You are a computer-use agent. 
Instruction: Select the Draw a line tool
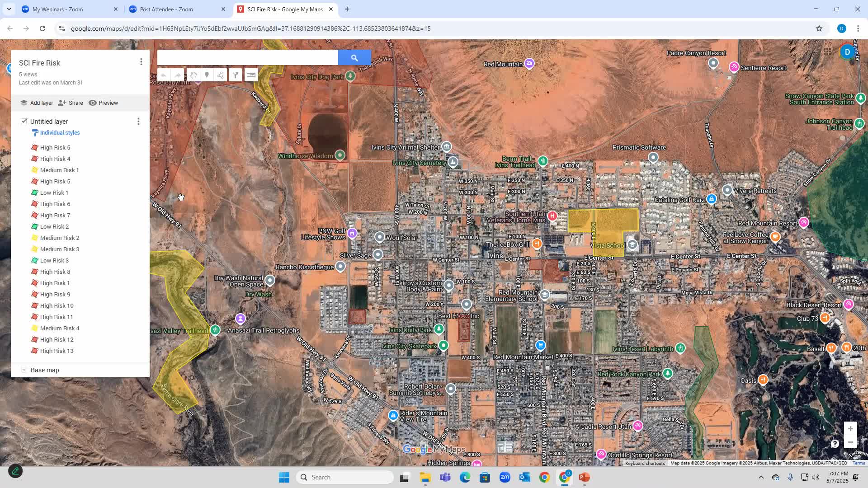click(221, 75)
